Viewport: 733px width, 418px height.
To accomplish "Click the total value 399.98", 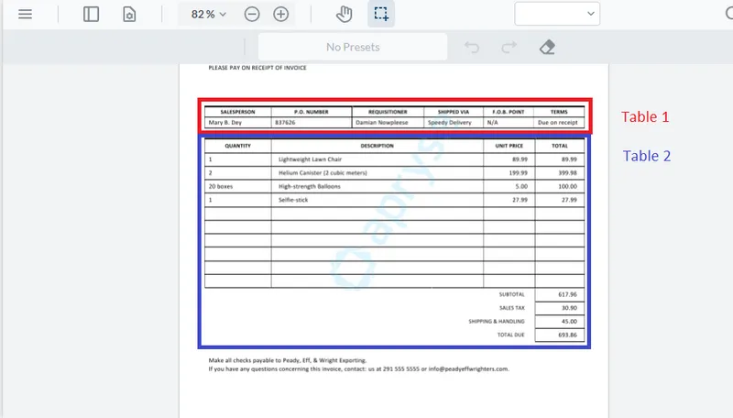I will 567,173.
